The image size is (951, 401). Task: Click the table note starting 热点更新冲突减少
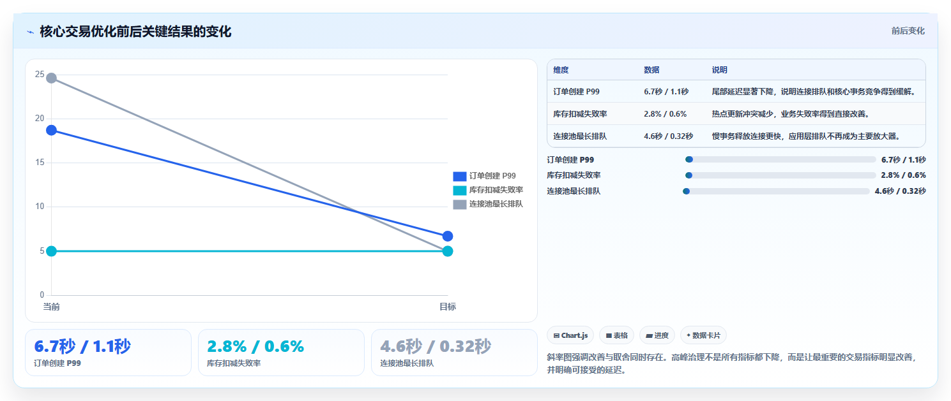tap(791, 114)
